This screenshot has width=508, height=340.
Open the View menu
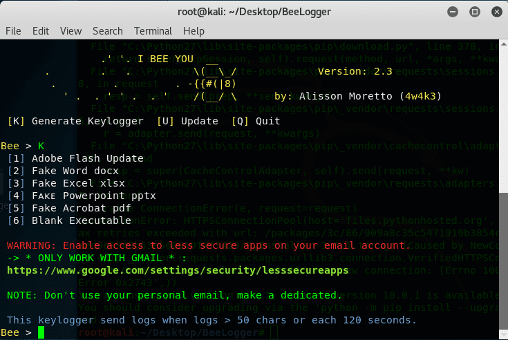click(70, 31)
